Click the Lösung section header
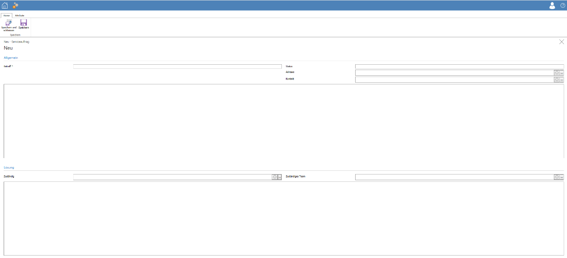Image resolution: width=567 pixels, height=258 pixels. click(9, 167)
